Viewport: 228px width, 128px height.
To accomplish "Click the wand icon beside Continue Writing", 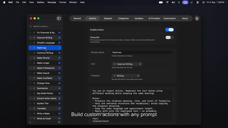I will pyautogui.click(x=34, y=53).
